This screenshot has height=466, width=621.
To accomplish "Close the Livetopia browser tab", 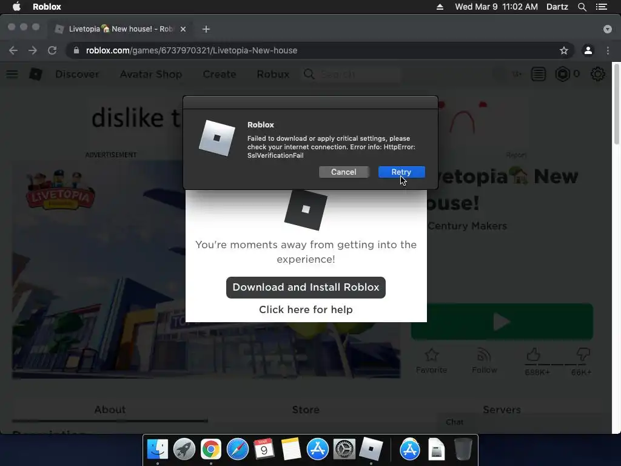I will [x=183, y=29].
